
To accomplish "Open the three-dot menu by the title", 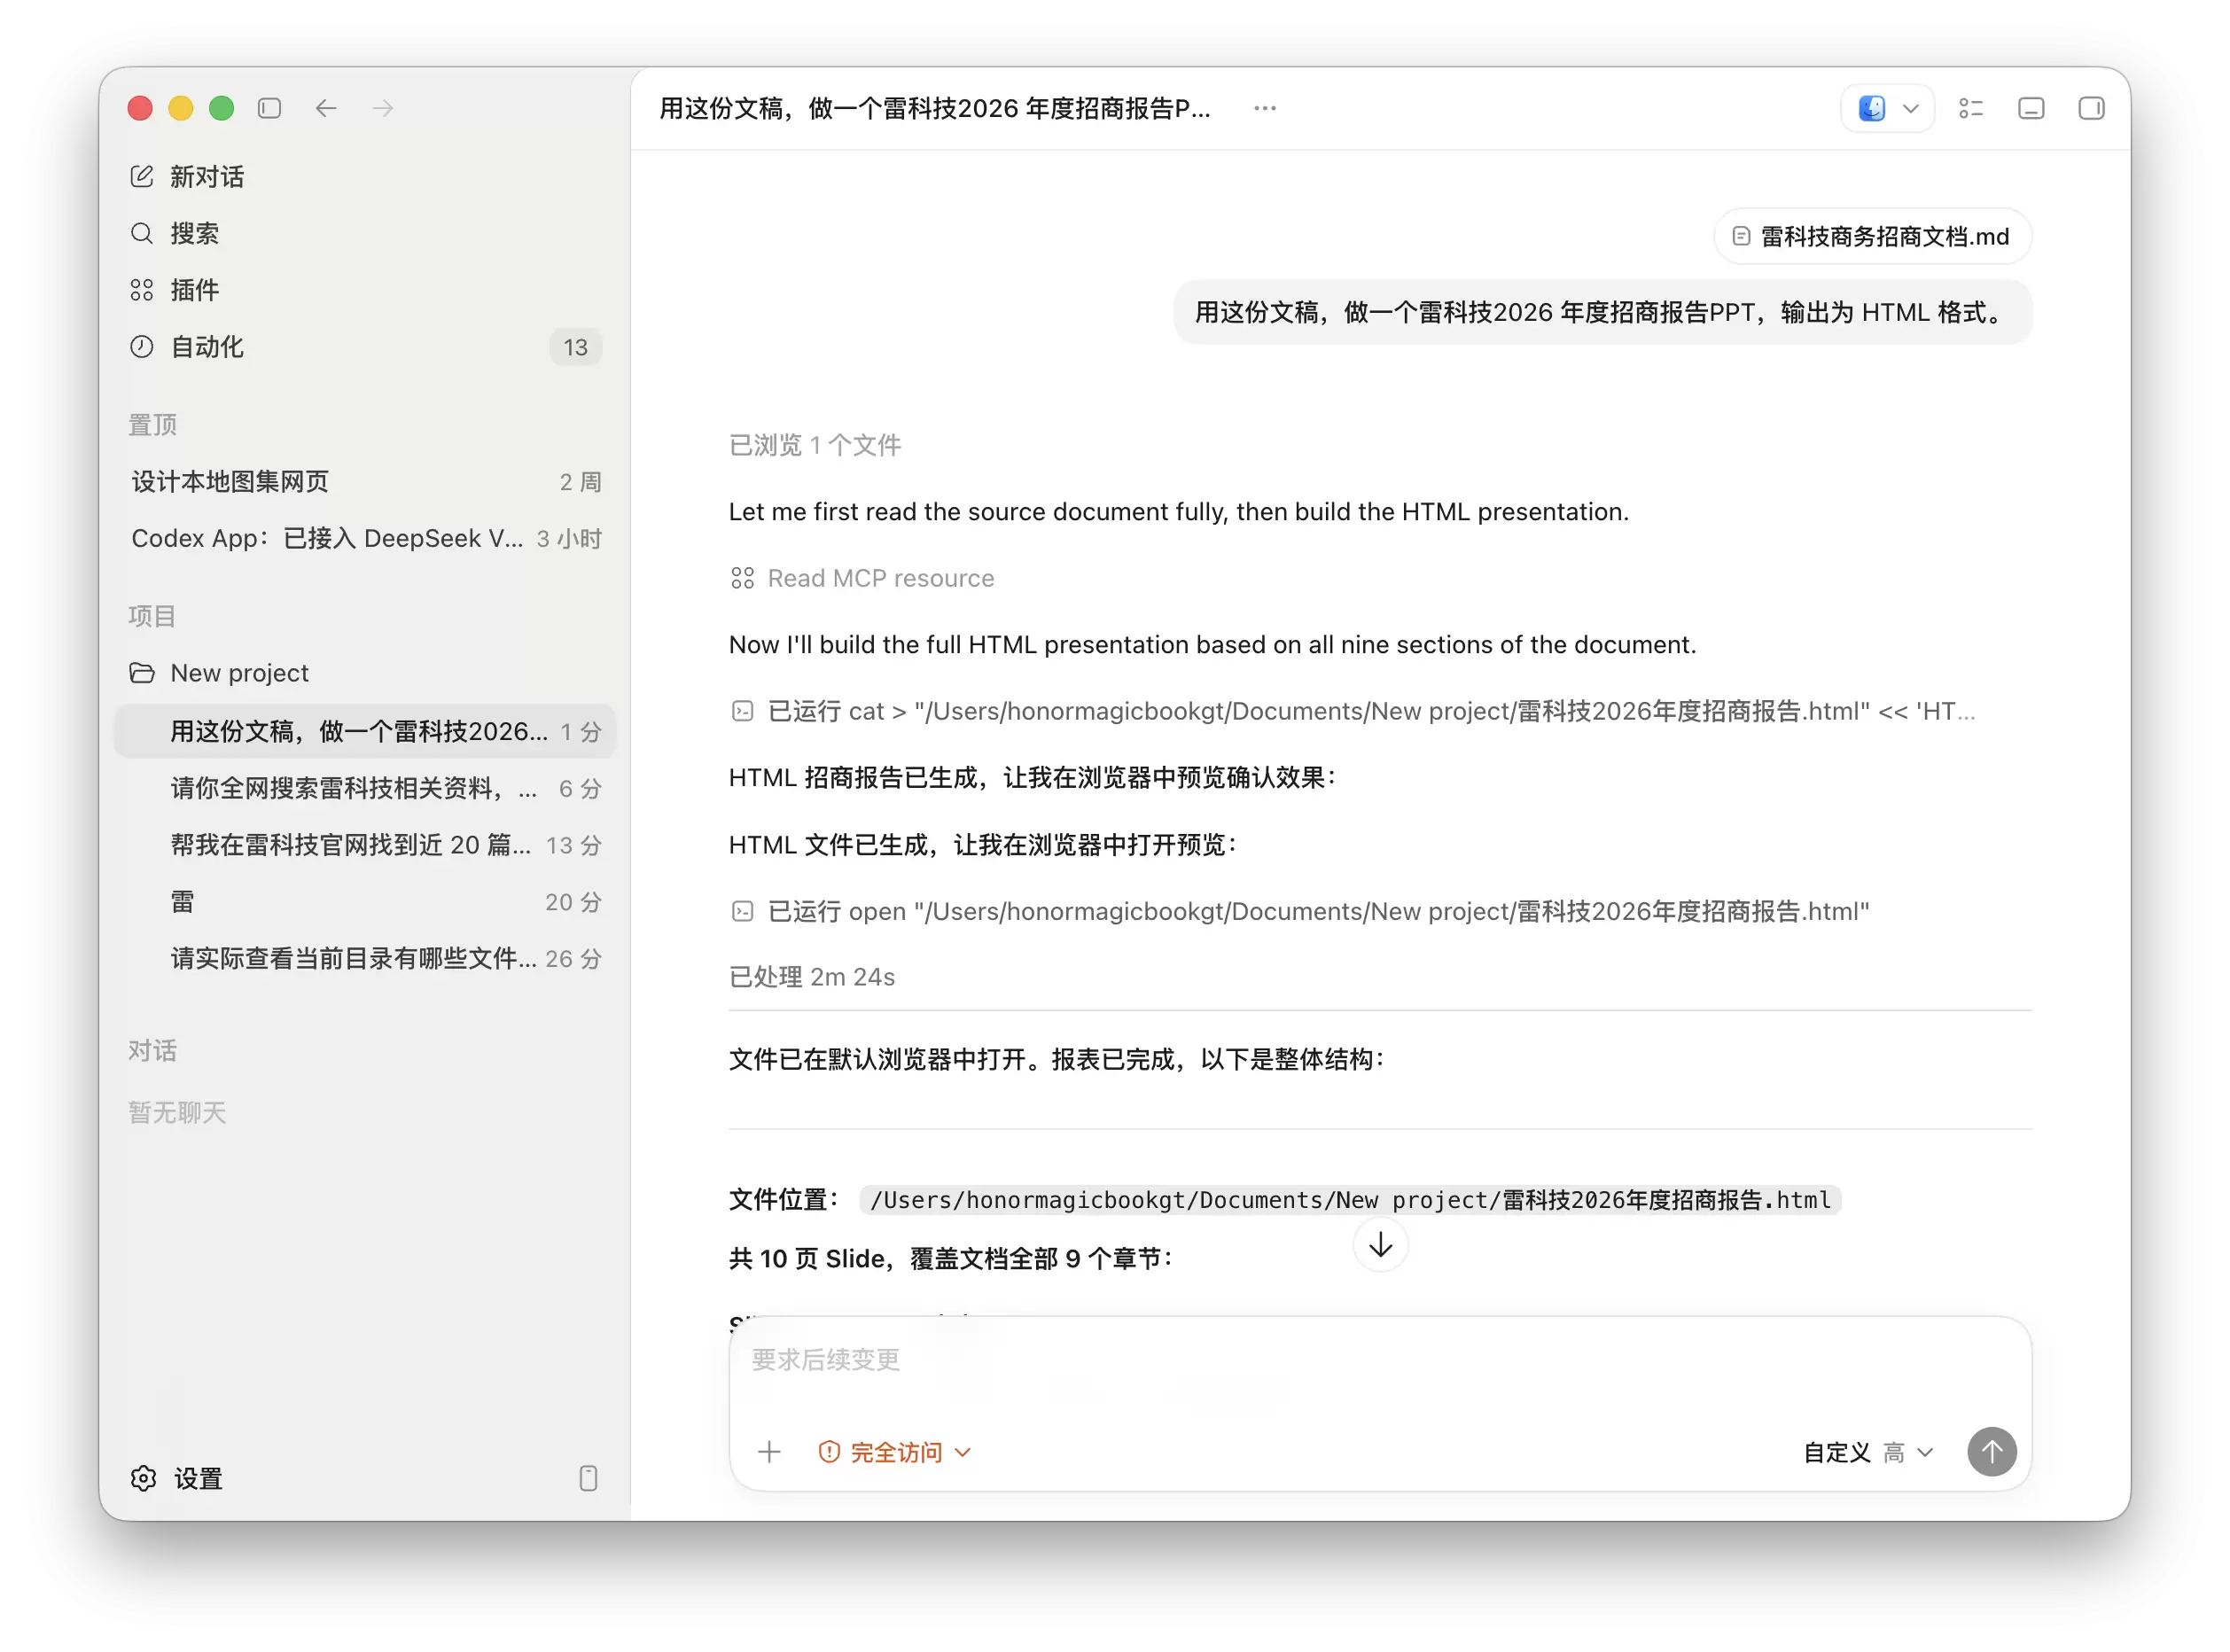I will [x=1265, y=108].
